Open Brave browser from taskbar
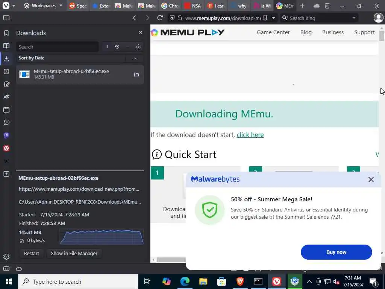 pyautogui.click(x=240, y=281)
